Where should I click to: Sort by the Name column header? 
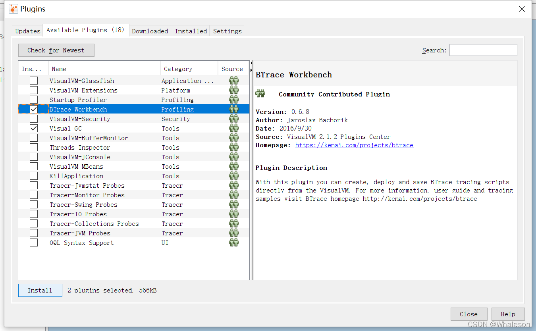(x=104, y=69)
